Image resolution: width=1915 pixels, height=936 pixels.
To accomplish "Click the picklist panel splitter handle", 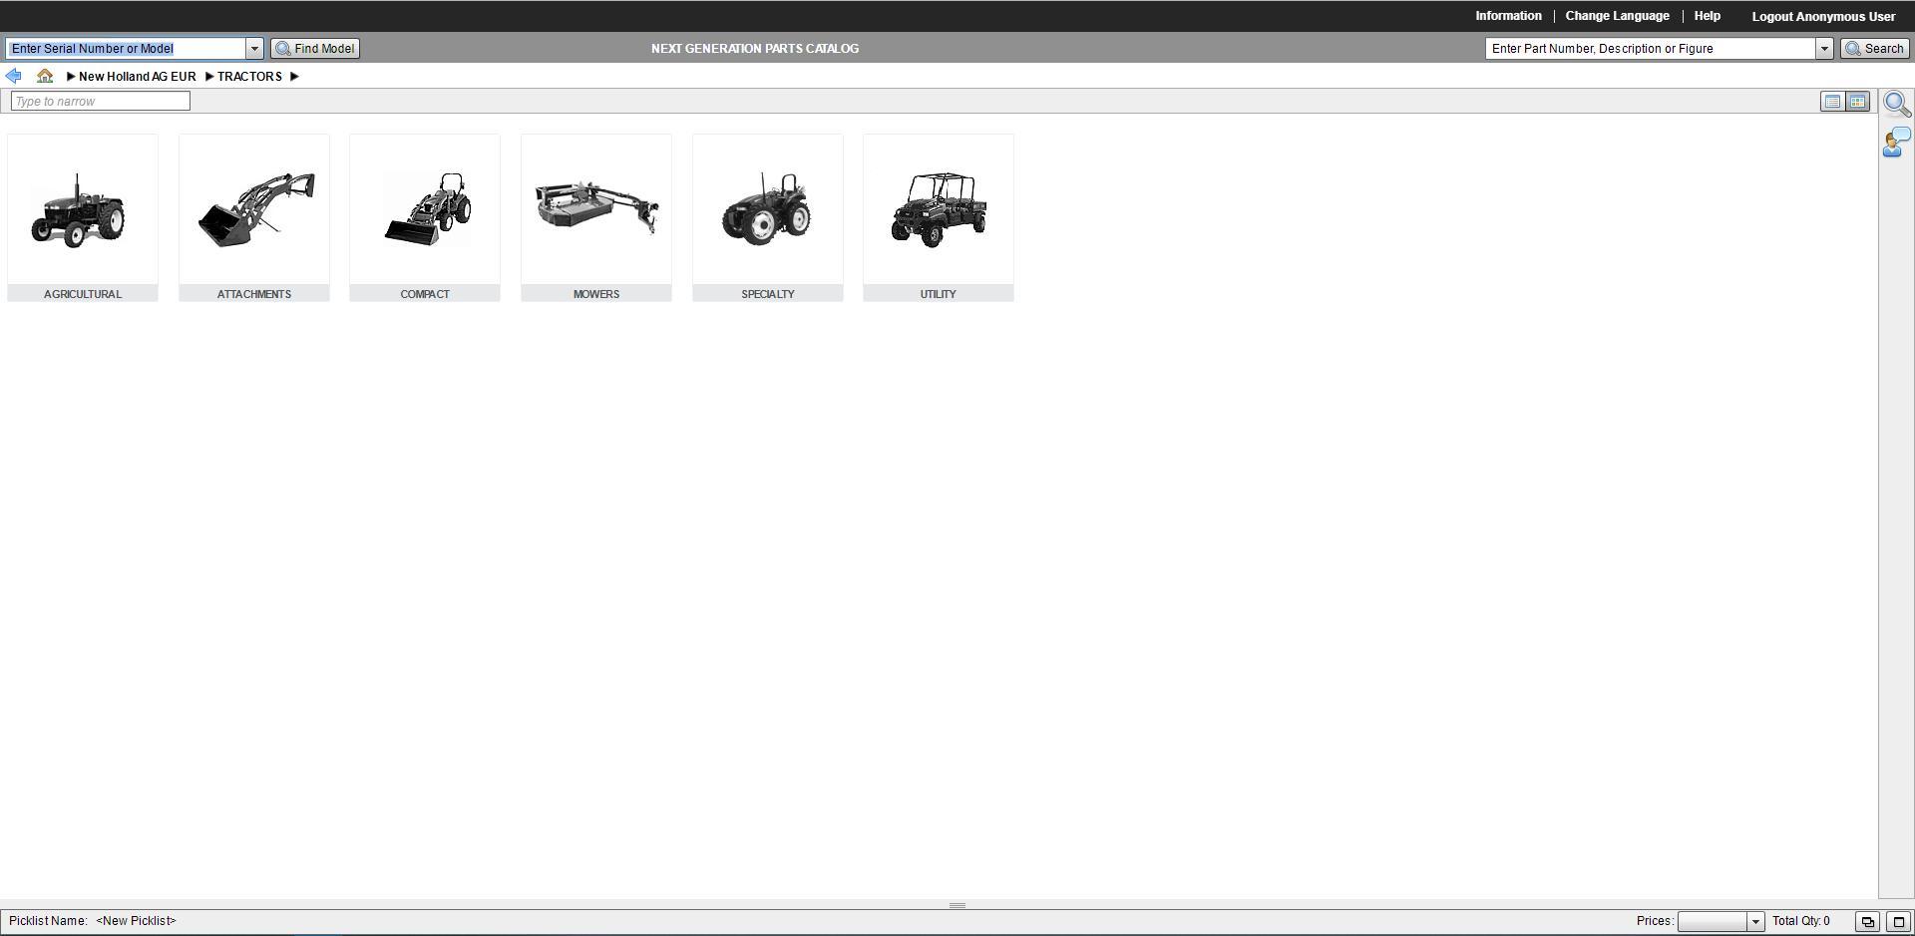I will 957,906.
